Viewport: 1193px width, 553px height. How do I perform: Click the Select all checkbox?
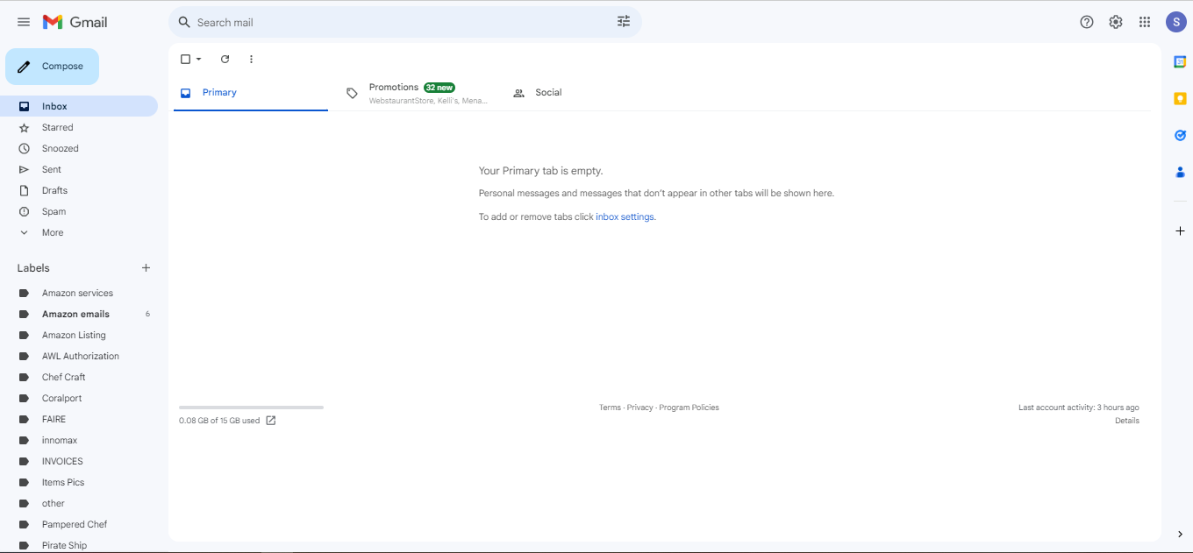185,59
